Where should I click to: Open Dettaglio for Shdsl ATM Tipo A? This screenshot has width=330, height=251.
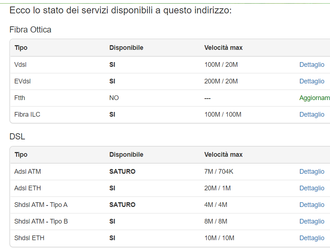[x=312, y=205]
